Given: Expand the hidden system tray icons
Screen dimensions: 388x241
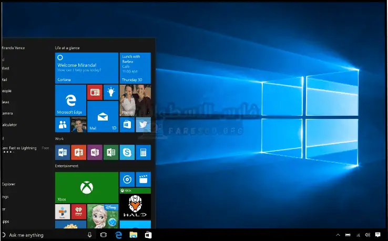Looking at the screenshot, I should 338,235.
